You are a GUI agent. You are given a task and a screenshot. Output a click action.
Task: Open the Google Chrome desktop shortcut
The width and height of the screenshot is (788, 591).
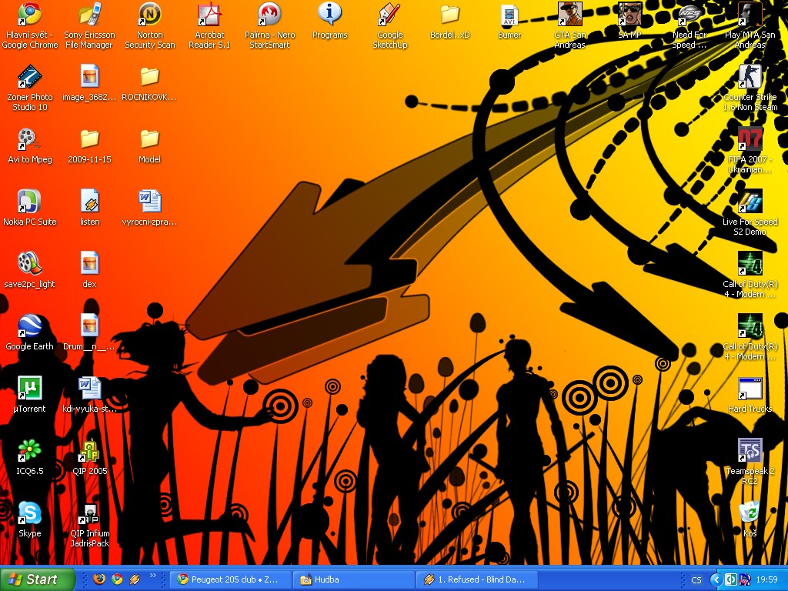coord(30,15)
